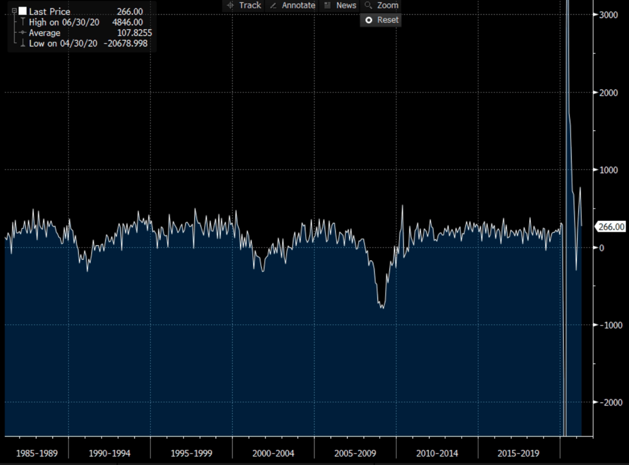This screenshot has width=629, height=465.
Task: Click the 2000 y-axis label
Action: 608,93
